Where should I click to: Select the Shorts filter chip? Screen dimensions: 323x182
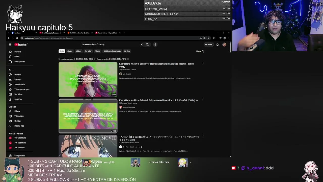(x=70, y=51)
